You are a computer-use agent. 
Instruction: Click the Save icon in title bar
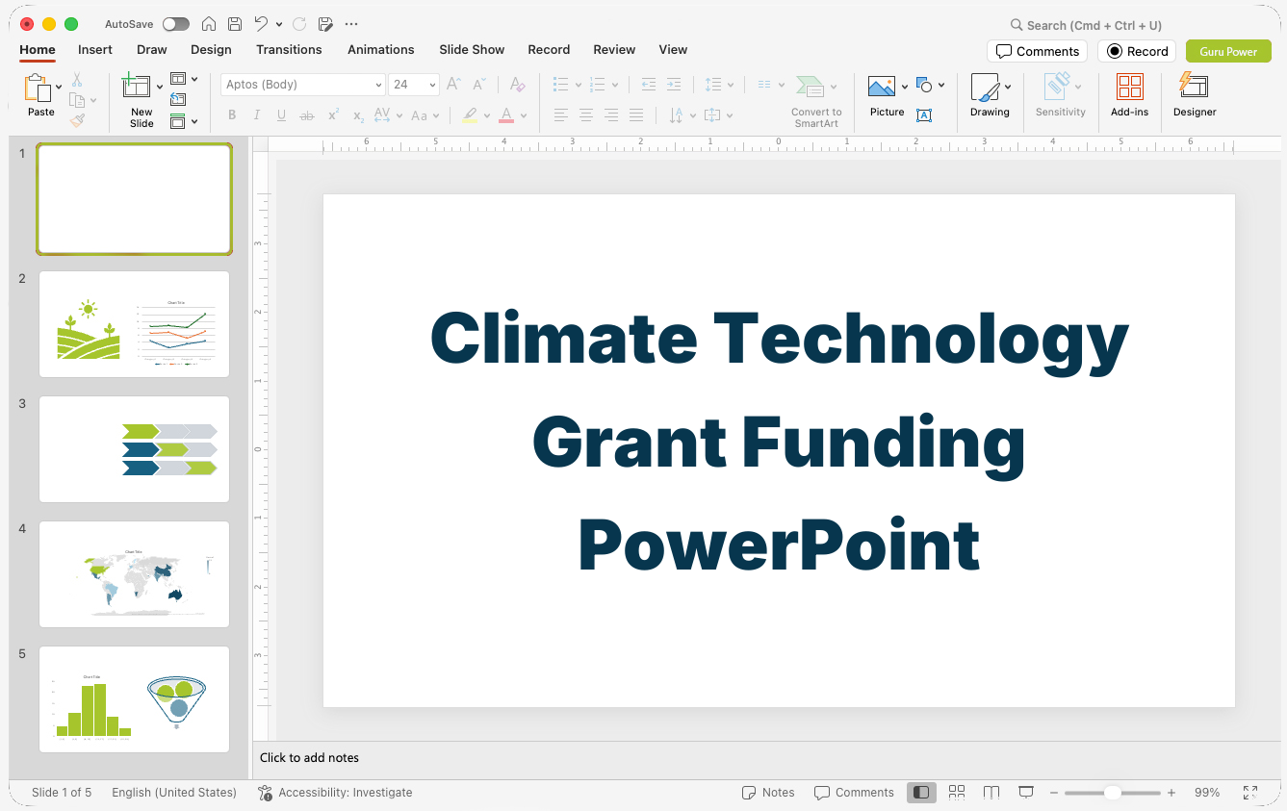tap(235, 24)
